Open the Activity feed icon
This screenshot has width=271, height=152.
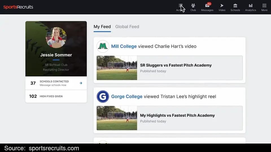pos(180,7)
